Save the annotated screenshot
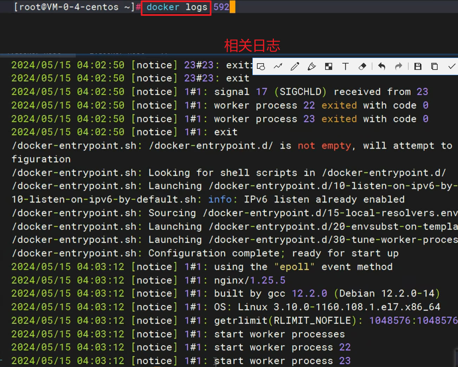The image size is (458, 367). [x=418, y=66]
